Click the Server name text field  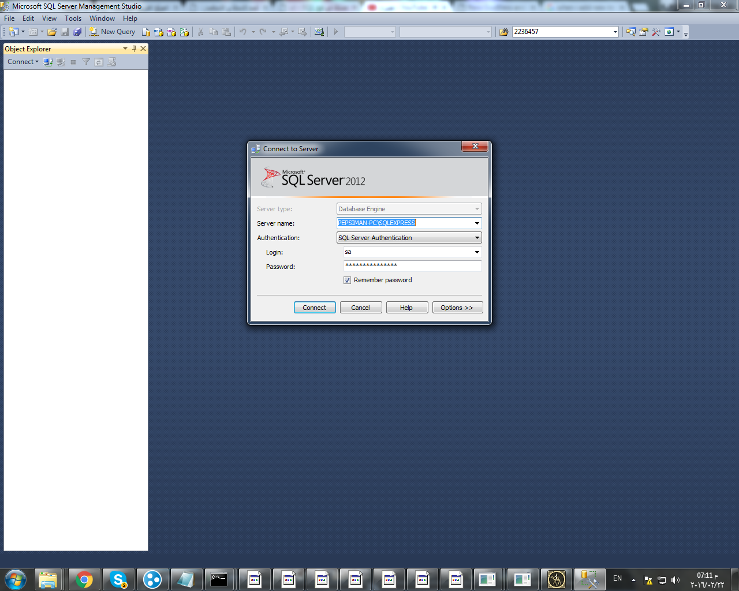coord(405,223)
